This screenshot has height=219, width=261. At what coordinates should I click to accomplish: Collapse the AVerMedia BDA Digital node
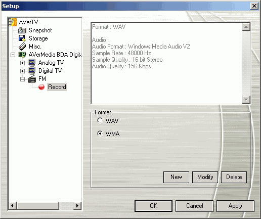point(13,55)
